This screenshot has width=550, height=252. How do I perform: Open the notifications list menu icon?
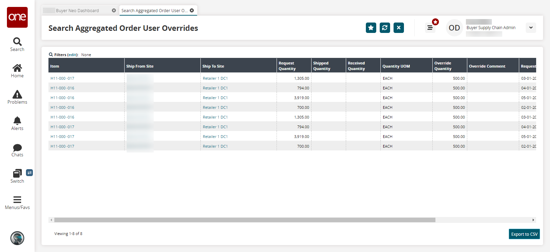click(x=430, y=28)
